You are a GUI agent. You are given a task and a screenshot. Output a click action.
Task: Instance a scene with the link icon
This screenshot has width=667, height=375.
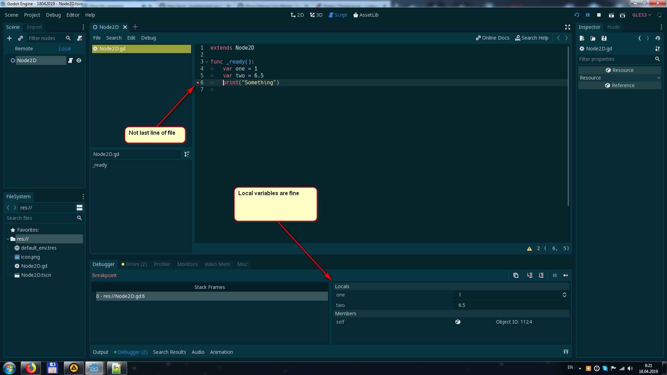point(20,38)
